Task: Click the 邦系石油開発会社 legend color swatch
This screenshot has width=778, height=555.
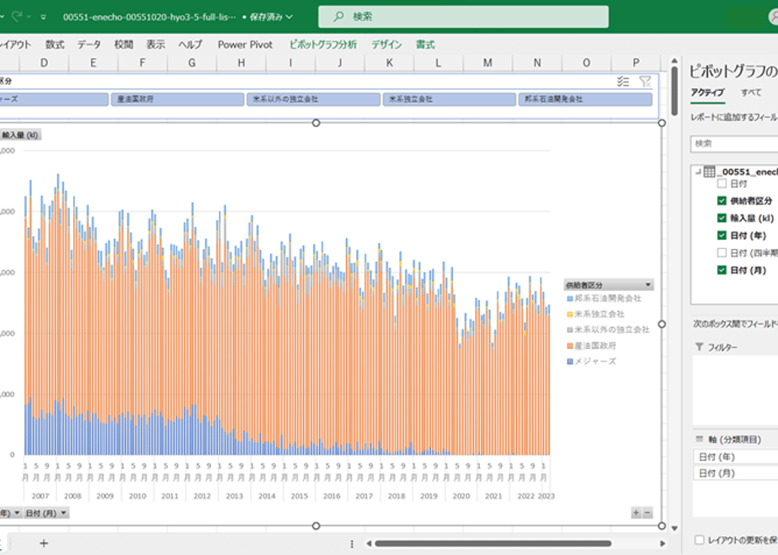Action: (570, 299)
